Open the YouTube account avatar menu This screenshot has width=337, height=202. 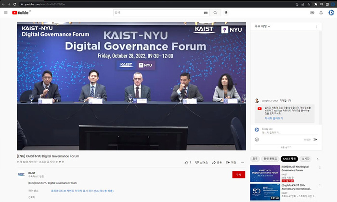click(331, 12)
